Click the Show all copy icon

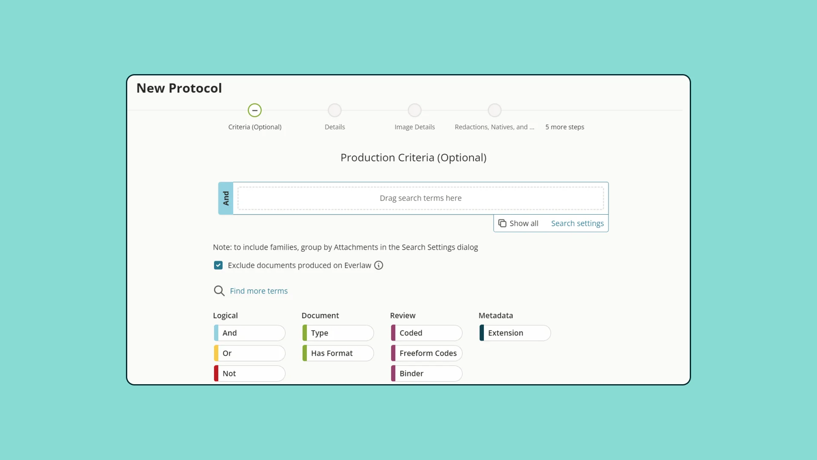(x=502, y=223)
